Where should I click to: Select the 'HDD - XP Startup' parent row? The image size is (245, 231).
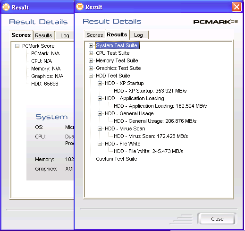click(x=124, y=83)
